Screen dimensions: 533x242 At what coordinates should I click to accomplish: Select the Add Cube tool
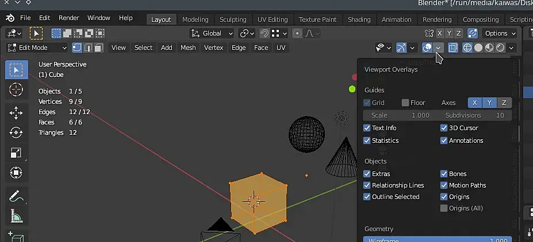16,237
